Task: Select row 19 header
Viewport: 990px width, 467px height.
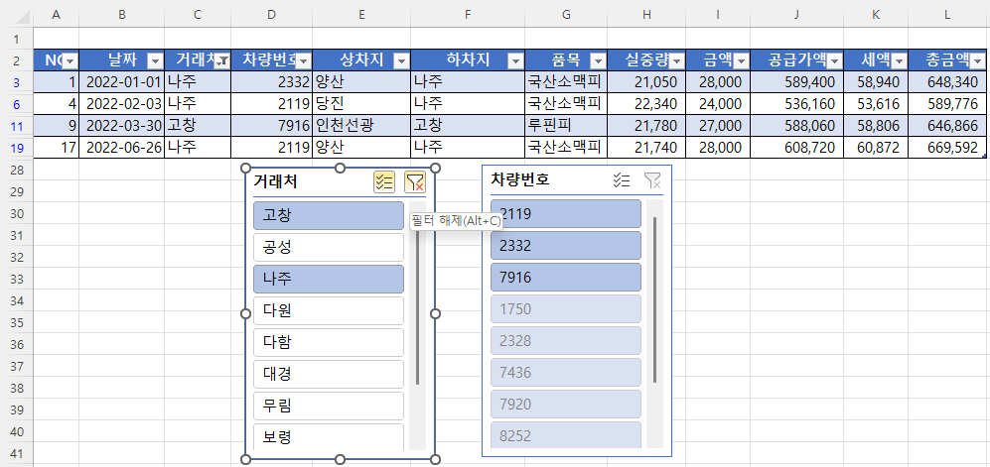Action: click(x=17, y=148)
